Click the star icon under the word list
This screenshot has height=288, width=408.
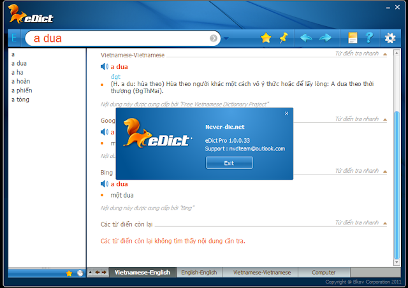pyautogui.click(x=69, y=273)
